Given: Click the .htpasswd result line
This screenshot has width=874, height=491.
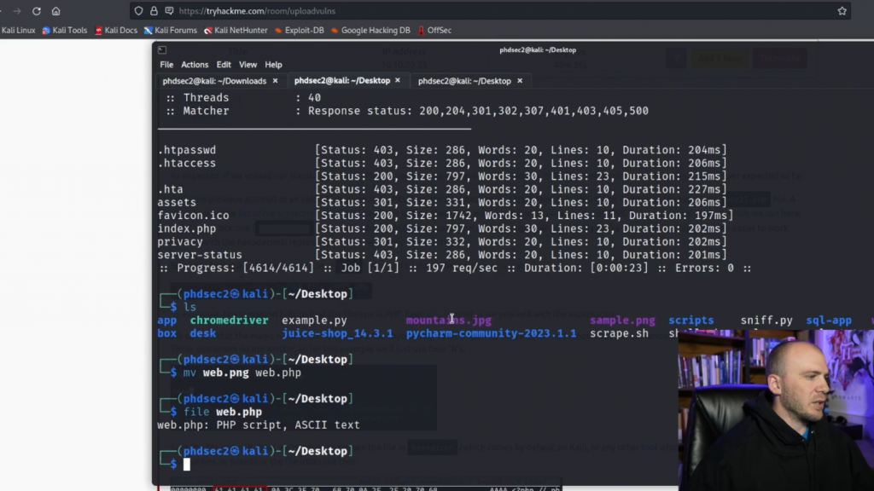Looking at the screenshot, I should [x=442, y=150].
